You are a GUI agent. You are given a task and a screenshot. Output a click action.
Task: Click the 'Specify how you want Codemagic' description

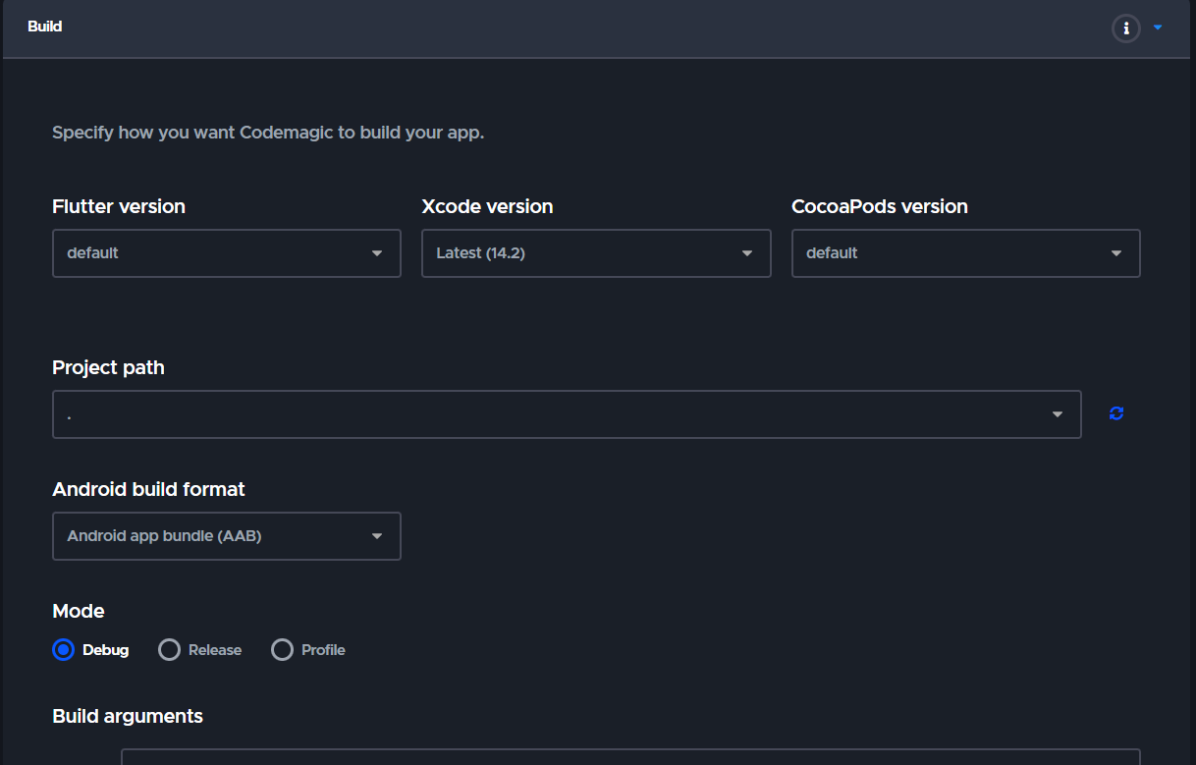tap(268, 132)
